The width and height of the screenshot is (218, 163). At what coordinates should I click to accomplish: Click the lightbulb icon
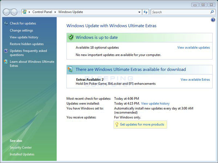point(117,124)
